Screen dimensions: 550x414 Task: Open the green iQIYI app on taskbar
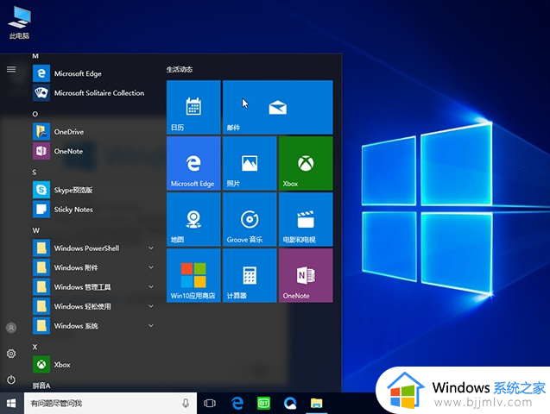264,403
